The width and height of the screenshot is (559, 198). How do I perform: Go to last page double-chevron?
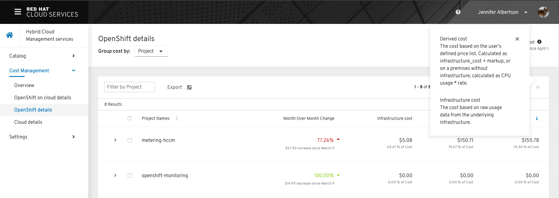[538, 87]
